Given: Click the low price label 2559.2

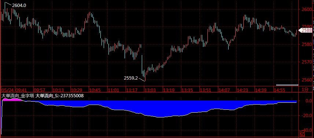Looking at the screenshot, I should (131, 78).
